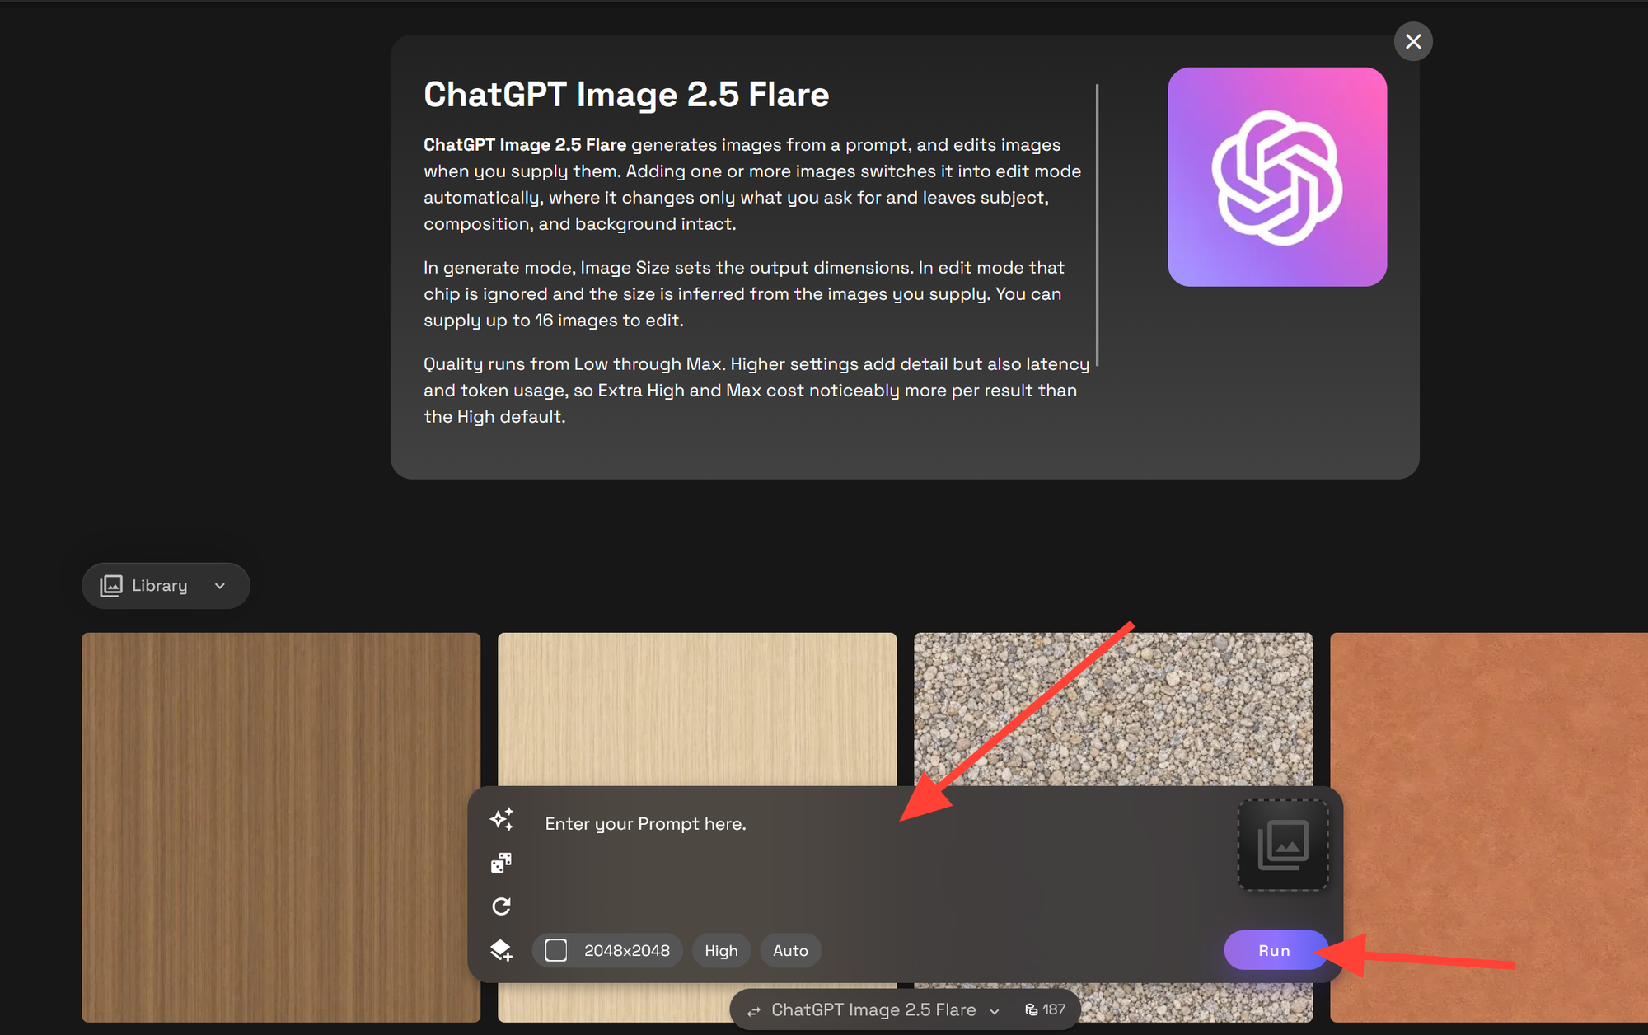Viewport: 1648px width, 1035px height.
Task: Click the 'ChatGPT Image 2.5 Flare' heading
Action: click(x=626, y=95)
